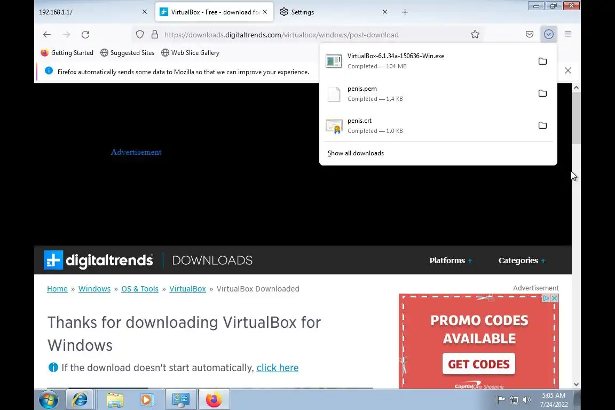Launch Internet Explorer from the taskbar
Viewport: 615px width, 410px height.
pyautogui.click(x=80, y=400)
